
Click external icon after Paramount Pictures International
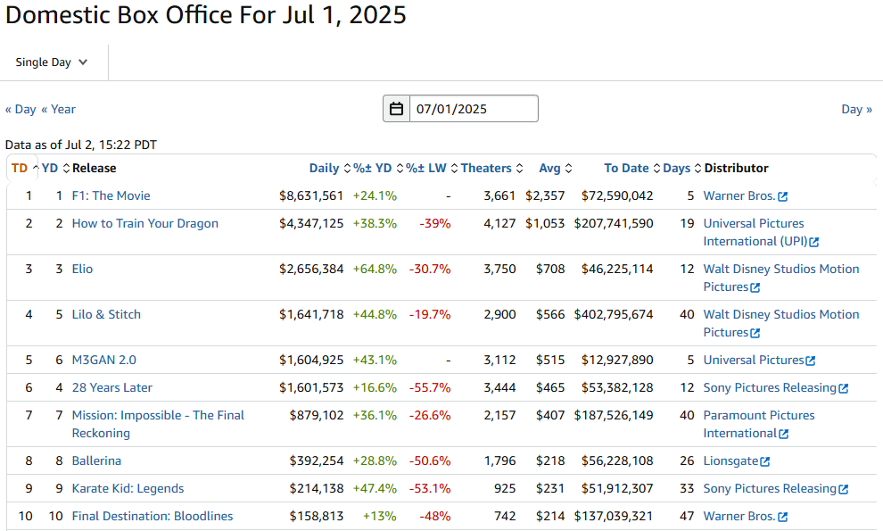click(783, 434)
